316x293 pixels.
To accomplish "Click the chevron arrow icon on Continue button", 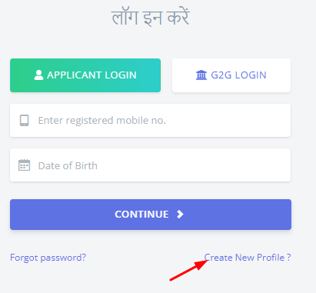I will click(180, 215).
